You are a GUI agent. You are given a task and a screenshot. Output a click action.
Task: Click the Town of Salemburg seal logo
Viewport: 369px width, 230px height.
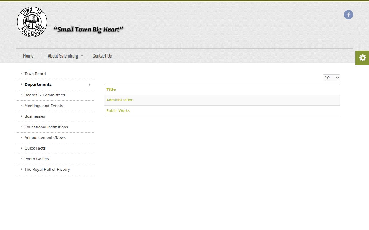(32, 22)
